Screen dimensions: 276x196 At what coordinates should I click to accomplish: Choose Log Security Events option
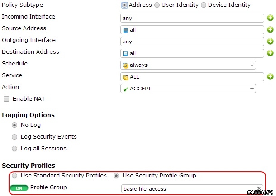tap(14, 137)
